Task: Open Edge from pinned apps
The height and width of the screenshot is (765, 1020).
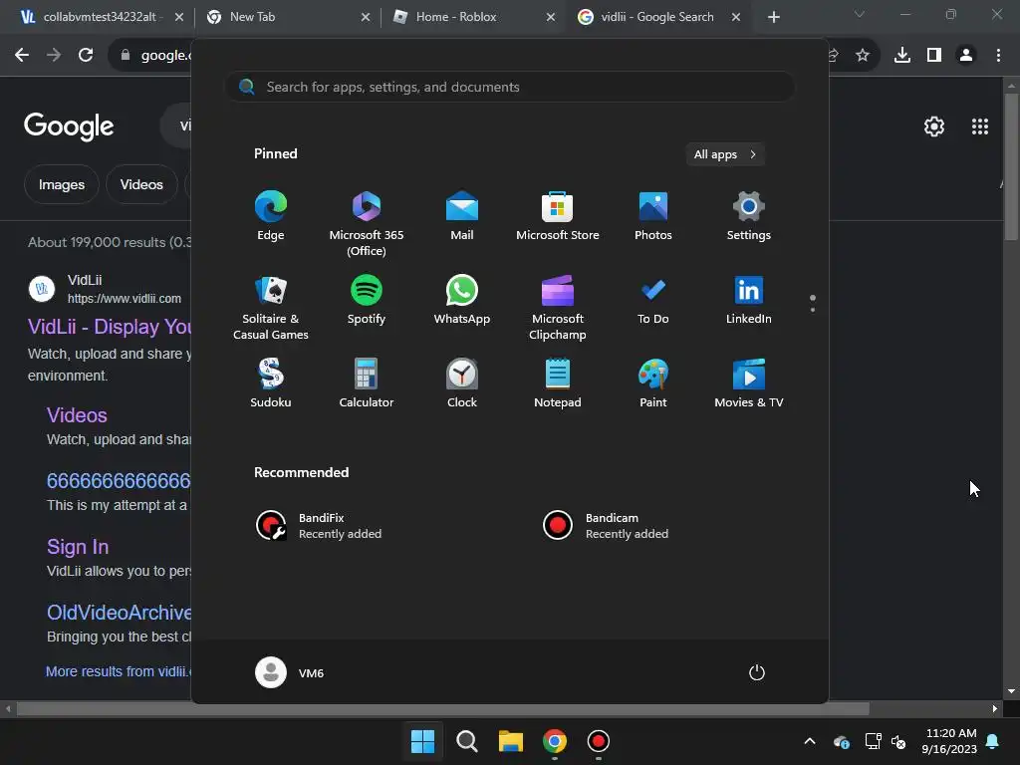Action: [271, 216]
